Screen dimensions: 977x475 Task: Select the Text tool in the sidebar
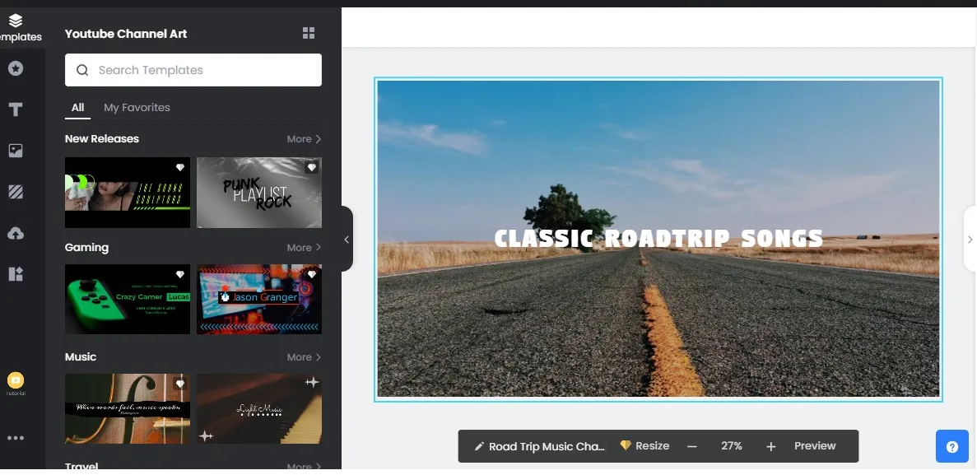16,109
